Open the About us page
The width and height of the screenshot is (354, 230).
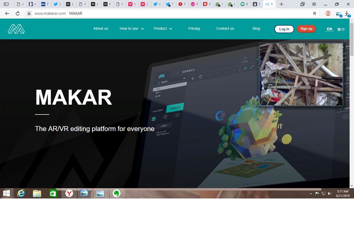[x=101, y=29]
